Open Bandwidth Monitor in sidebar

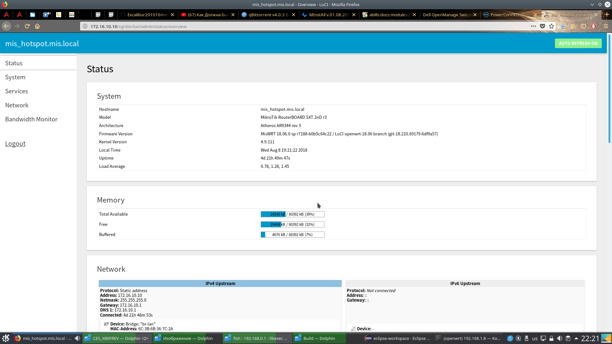(31, 119)
